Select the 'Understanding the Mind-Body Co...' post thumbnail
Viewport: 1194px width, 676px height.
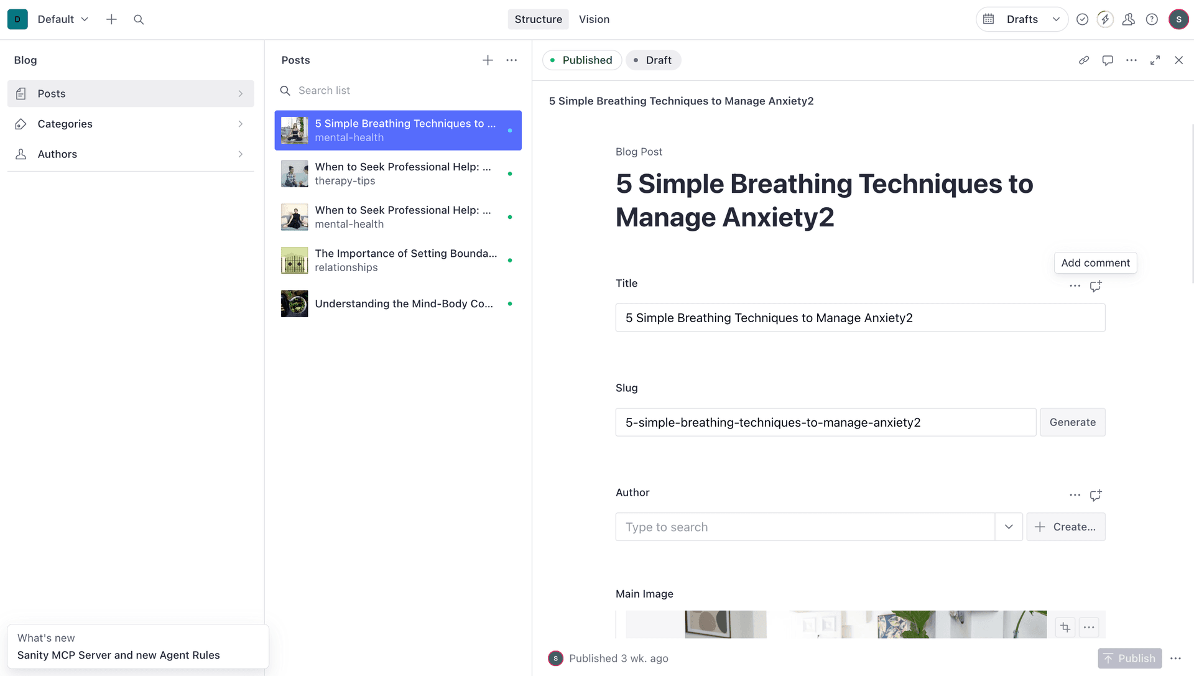tap(294, 303)
